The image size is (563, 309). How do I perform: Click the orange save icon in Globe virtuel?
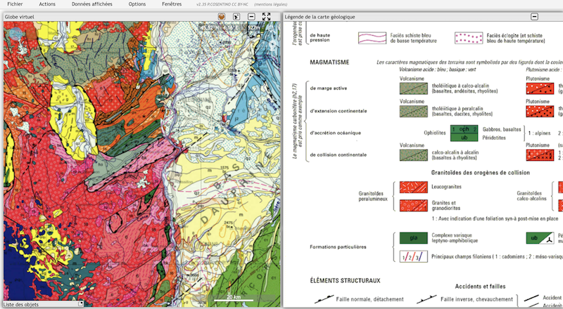pyautogui.click(x=222, y=16)
